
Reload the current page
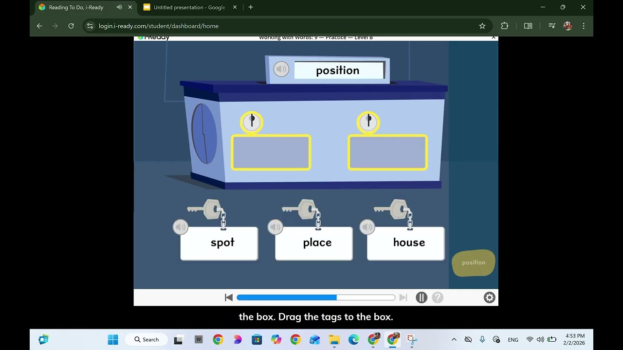pos(71,26)
